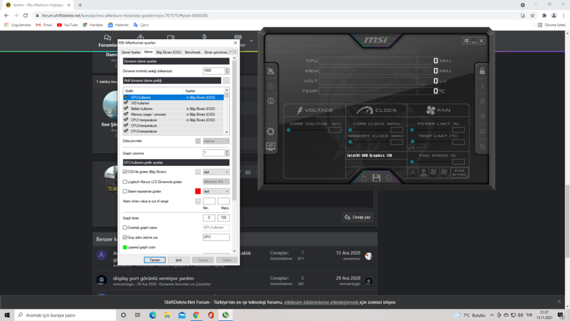Click the OC Scanner icon in Afterburner
This screenshot has height=321, width=570.
click(x=270, y=71)
